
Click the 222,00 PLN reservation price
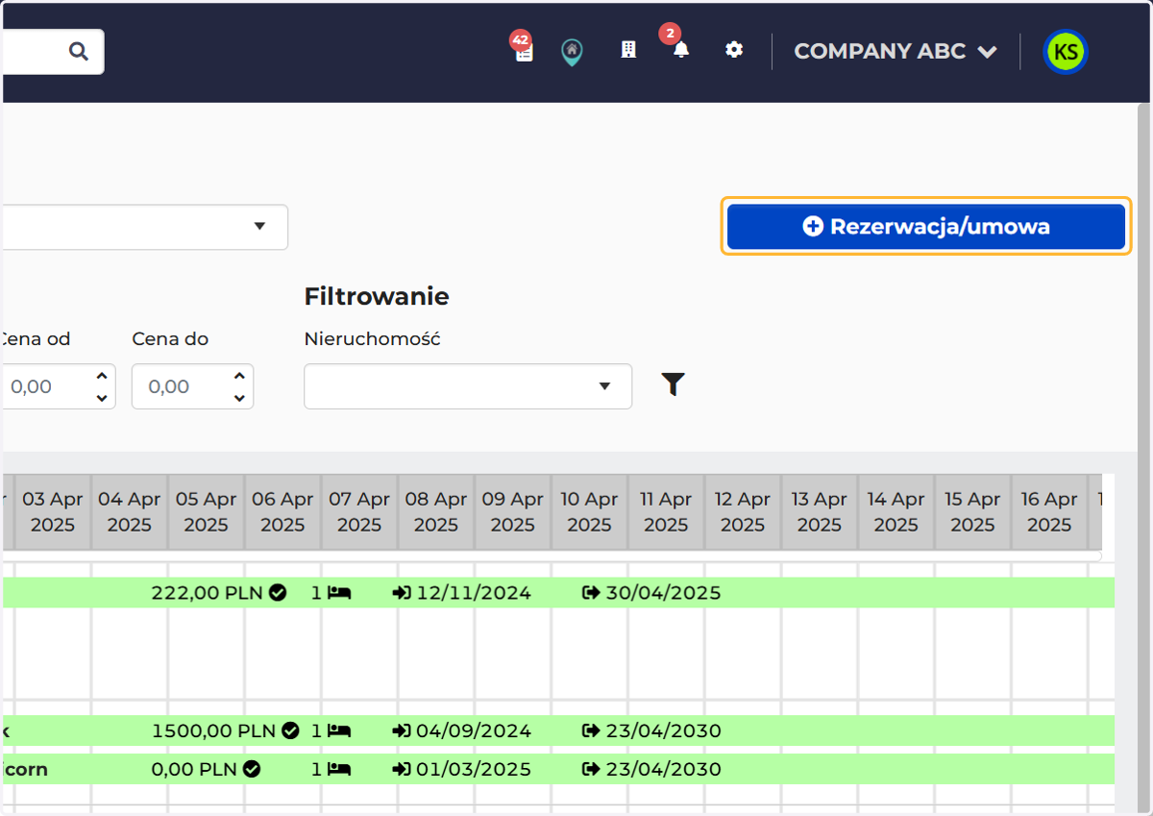click(x=207, y=593)
